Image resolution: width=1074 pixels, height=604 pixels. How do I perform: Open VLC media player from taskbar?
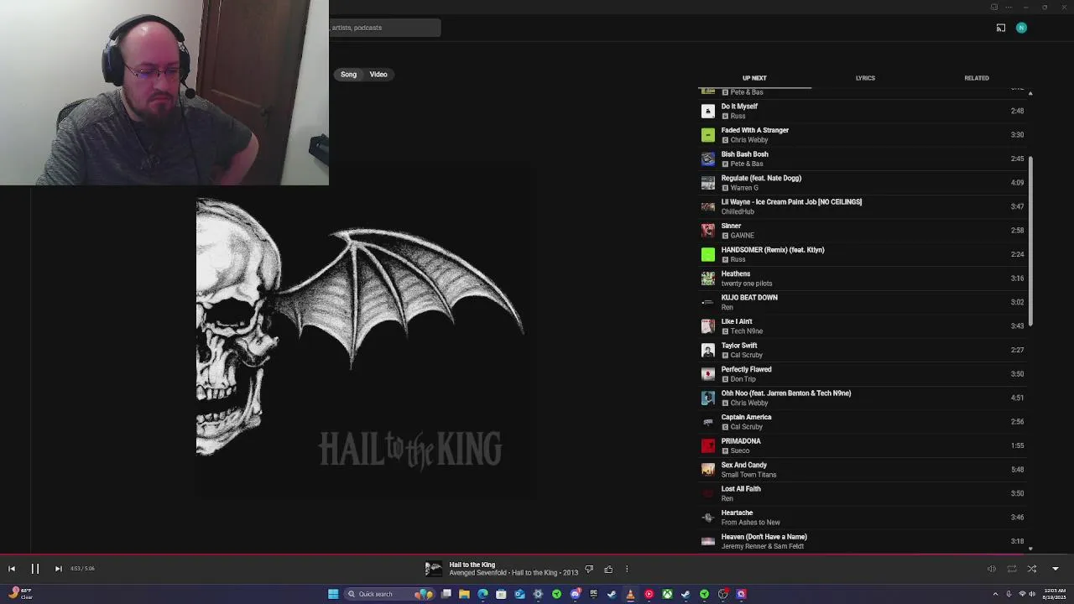[x=630, y=594]
